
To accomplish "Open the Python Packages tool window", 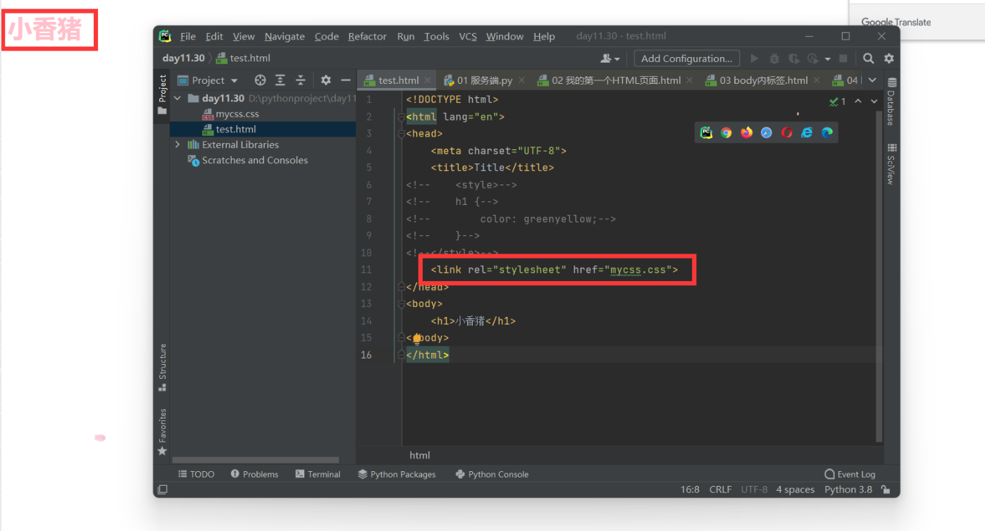I will click(x=397, y=474).
